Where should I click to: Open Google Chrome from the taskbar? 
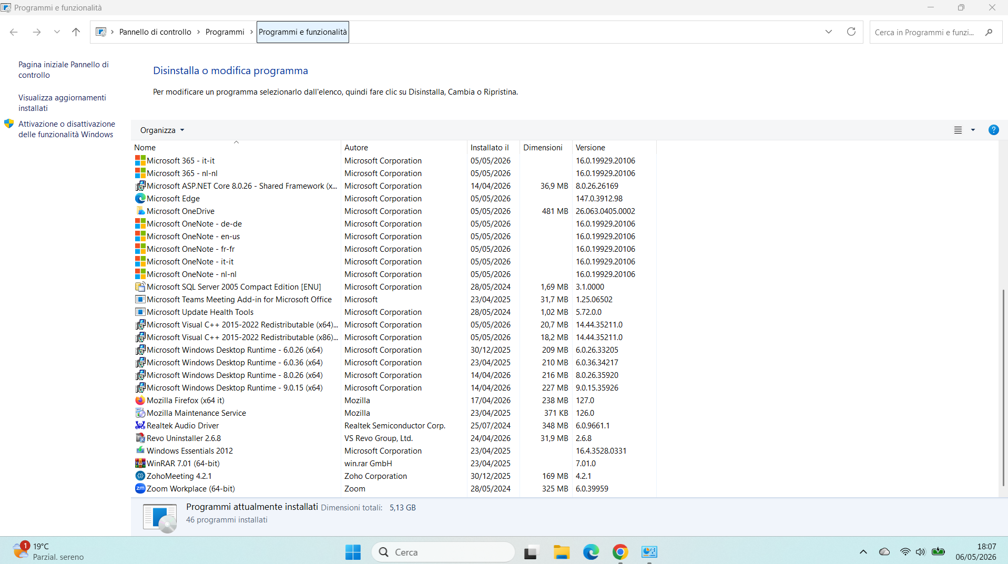620,552
